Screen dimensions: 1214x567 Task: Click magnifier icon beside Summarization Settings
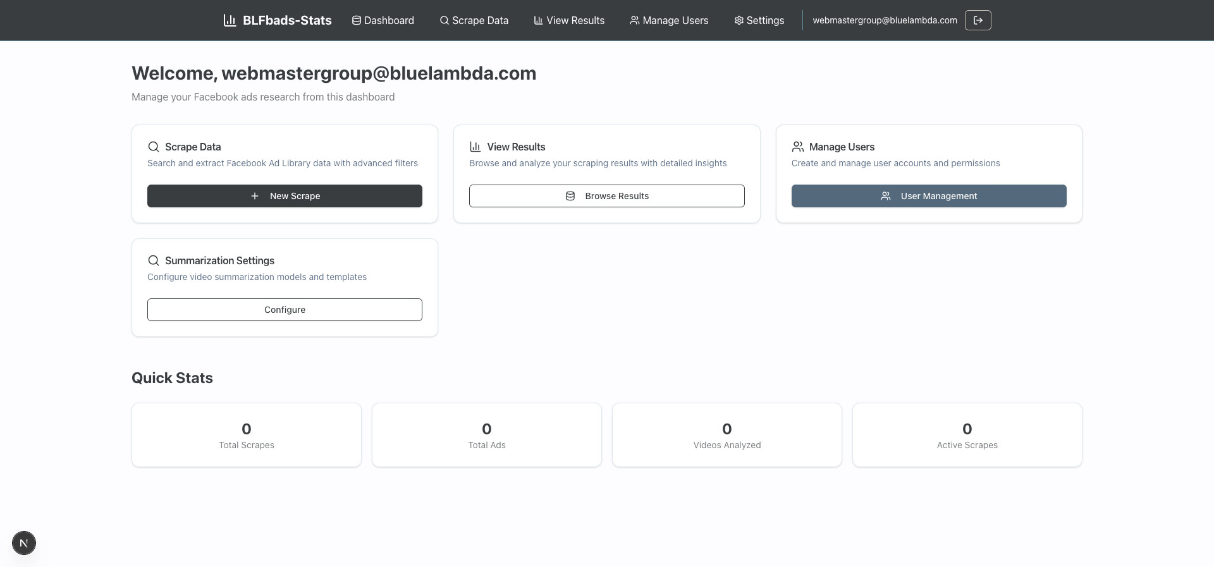pyautogui.click(x=154, y=260)
